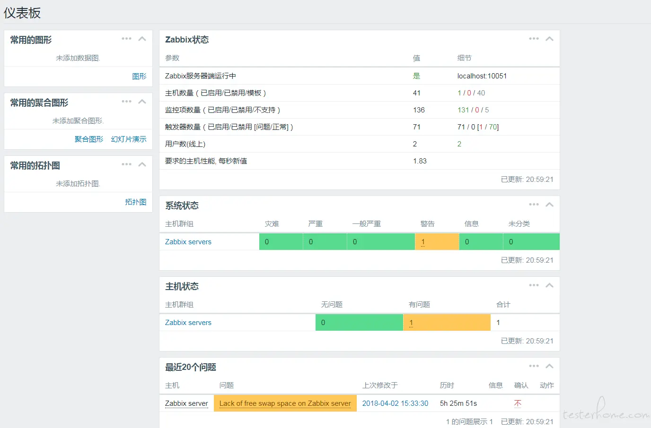Screen dimensions: 651x428
Task: Click the 信息 count cell in 系统状态
Action: point(481,242)
